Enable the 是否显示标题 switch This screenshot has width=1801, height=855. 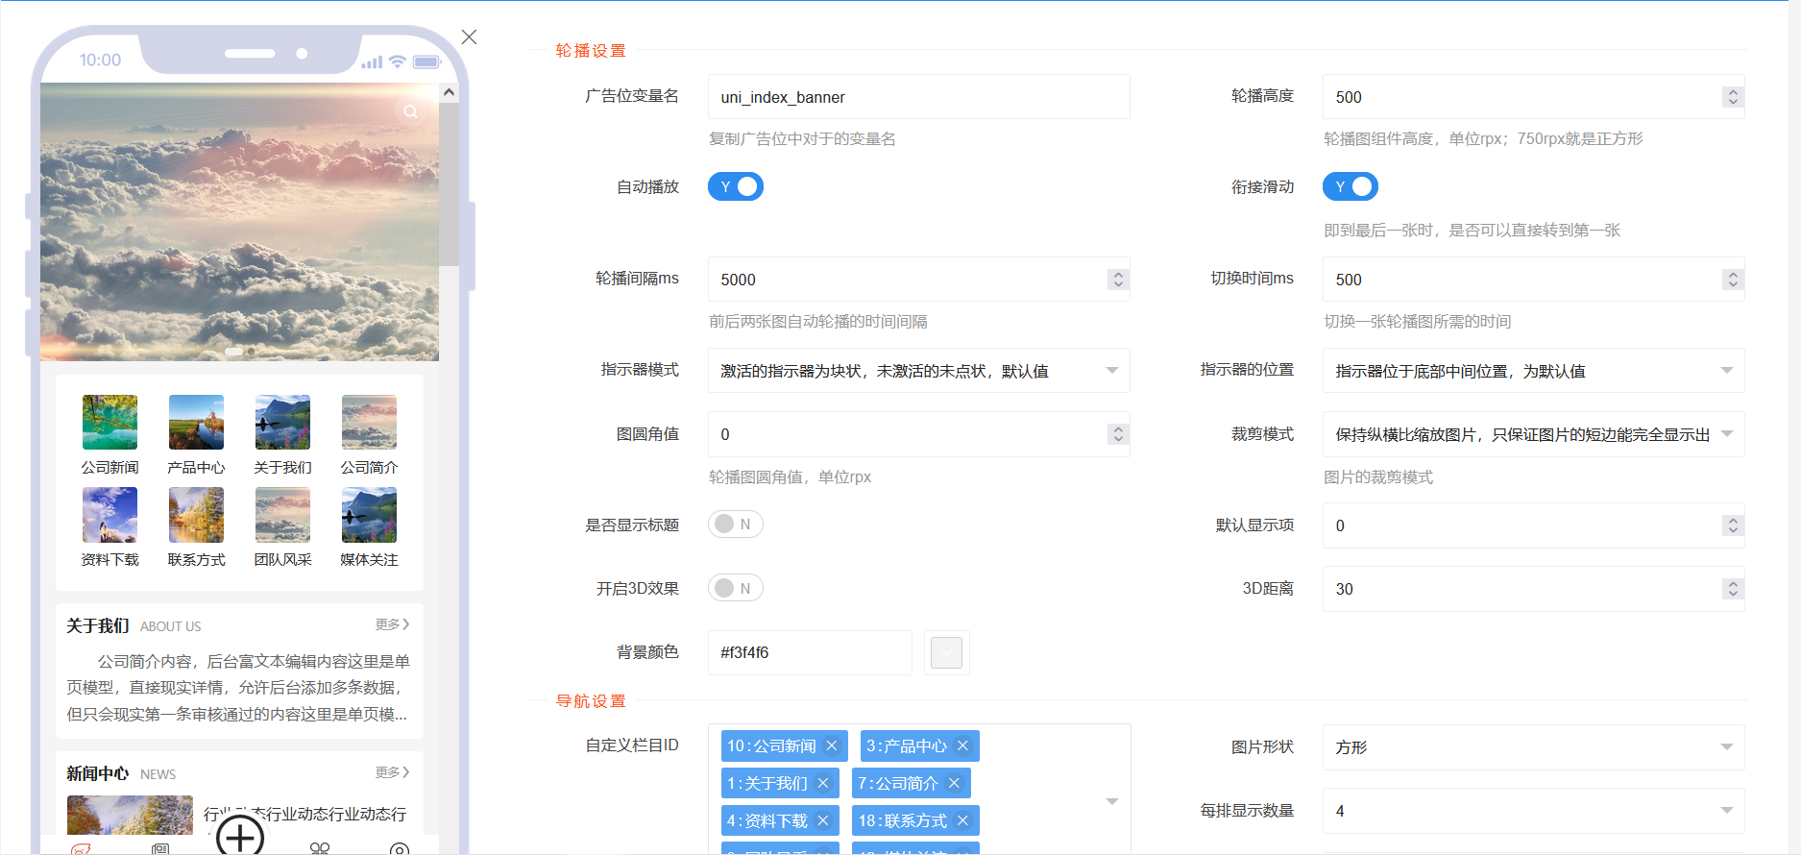tap(736, 525)
